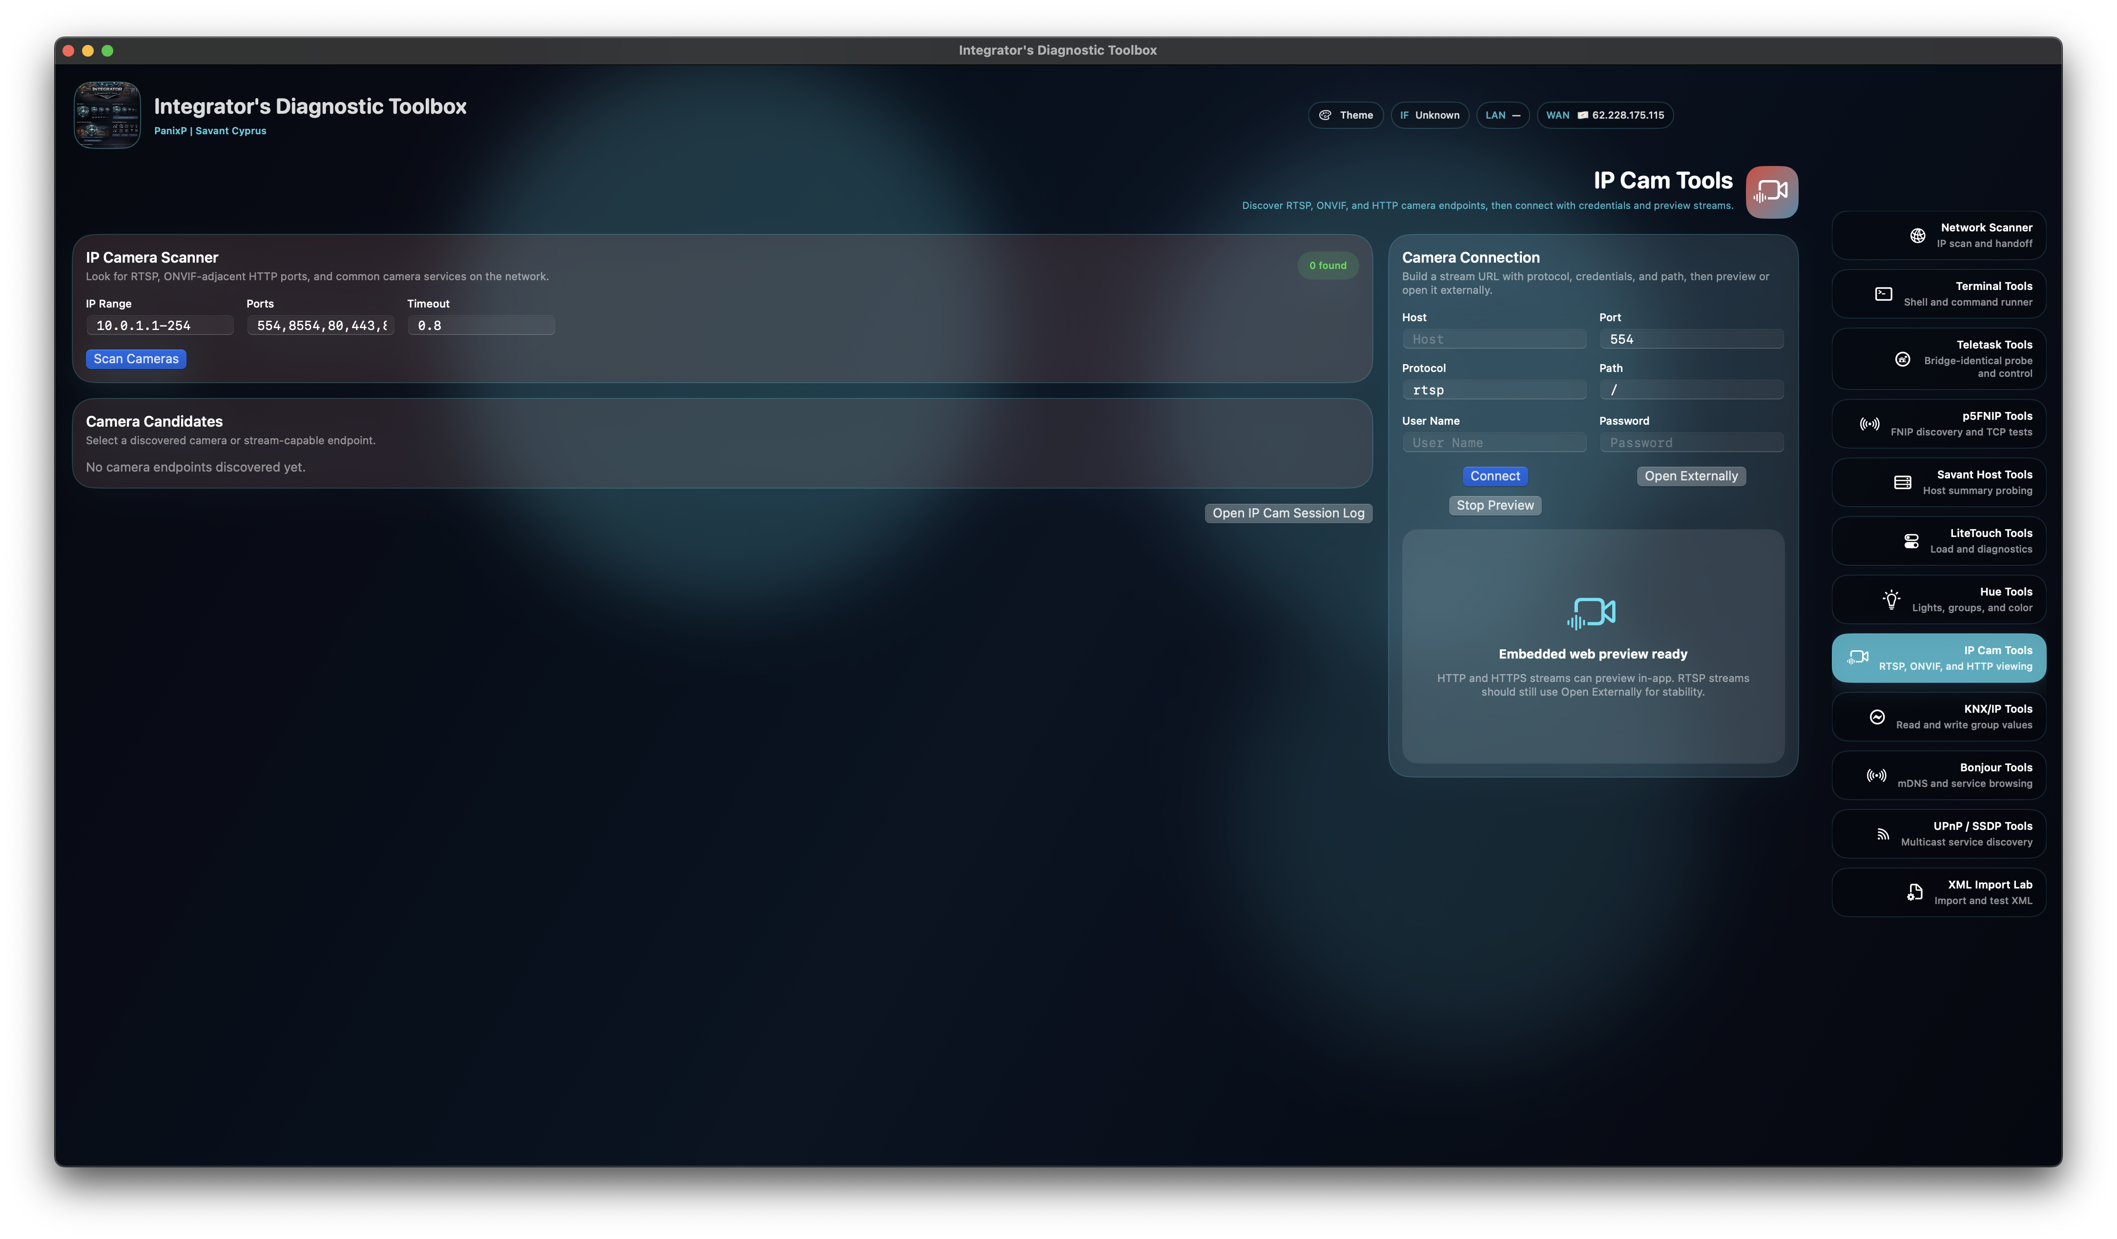The height and width of the screenshot is (1239, 2117).
Task: Click the Terminal Tools shell icon
Action: pos(1884,294)
